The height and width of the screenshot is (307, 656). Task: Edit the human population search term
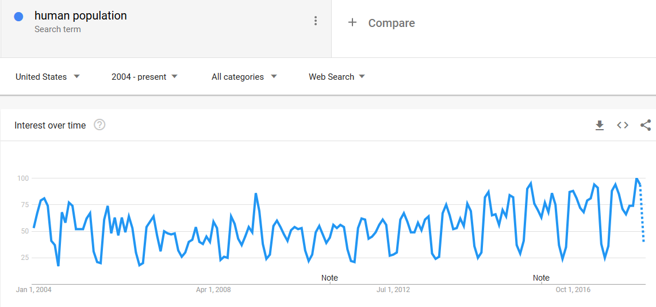click(80, 16)
